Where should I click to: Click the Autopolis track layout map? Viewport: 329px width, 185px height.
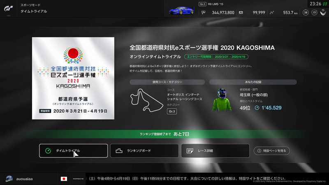(146, 100)
